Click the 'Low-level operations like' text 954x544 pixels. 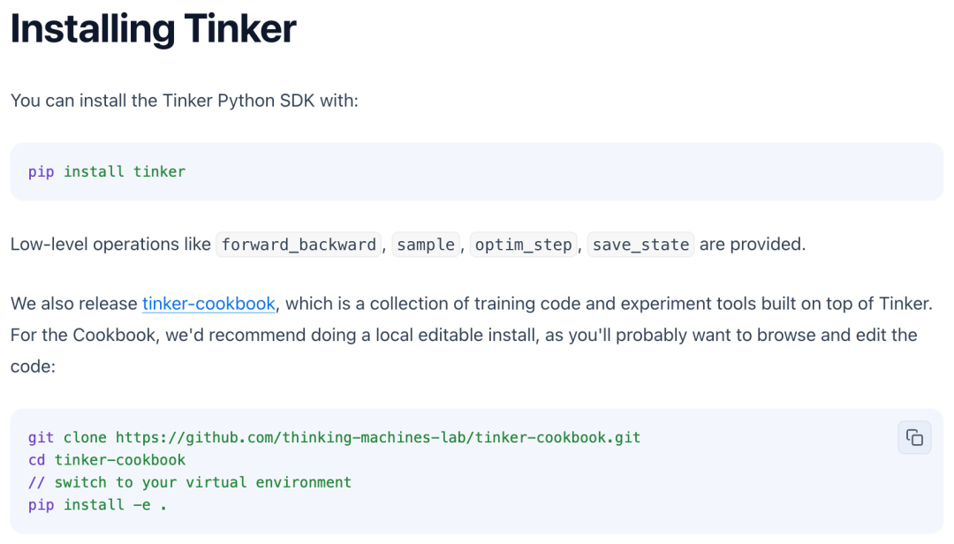click(x=110, y=245)
